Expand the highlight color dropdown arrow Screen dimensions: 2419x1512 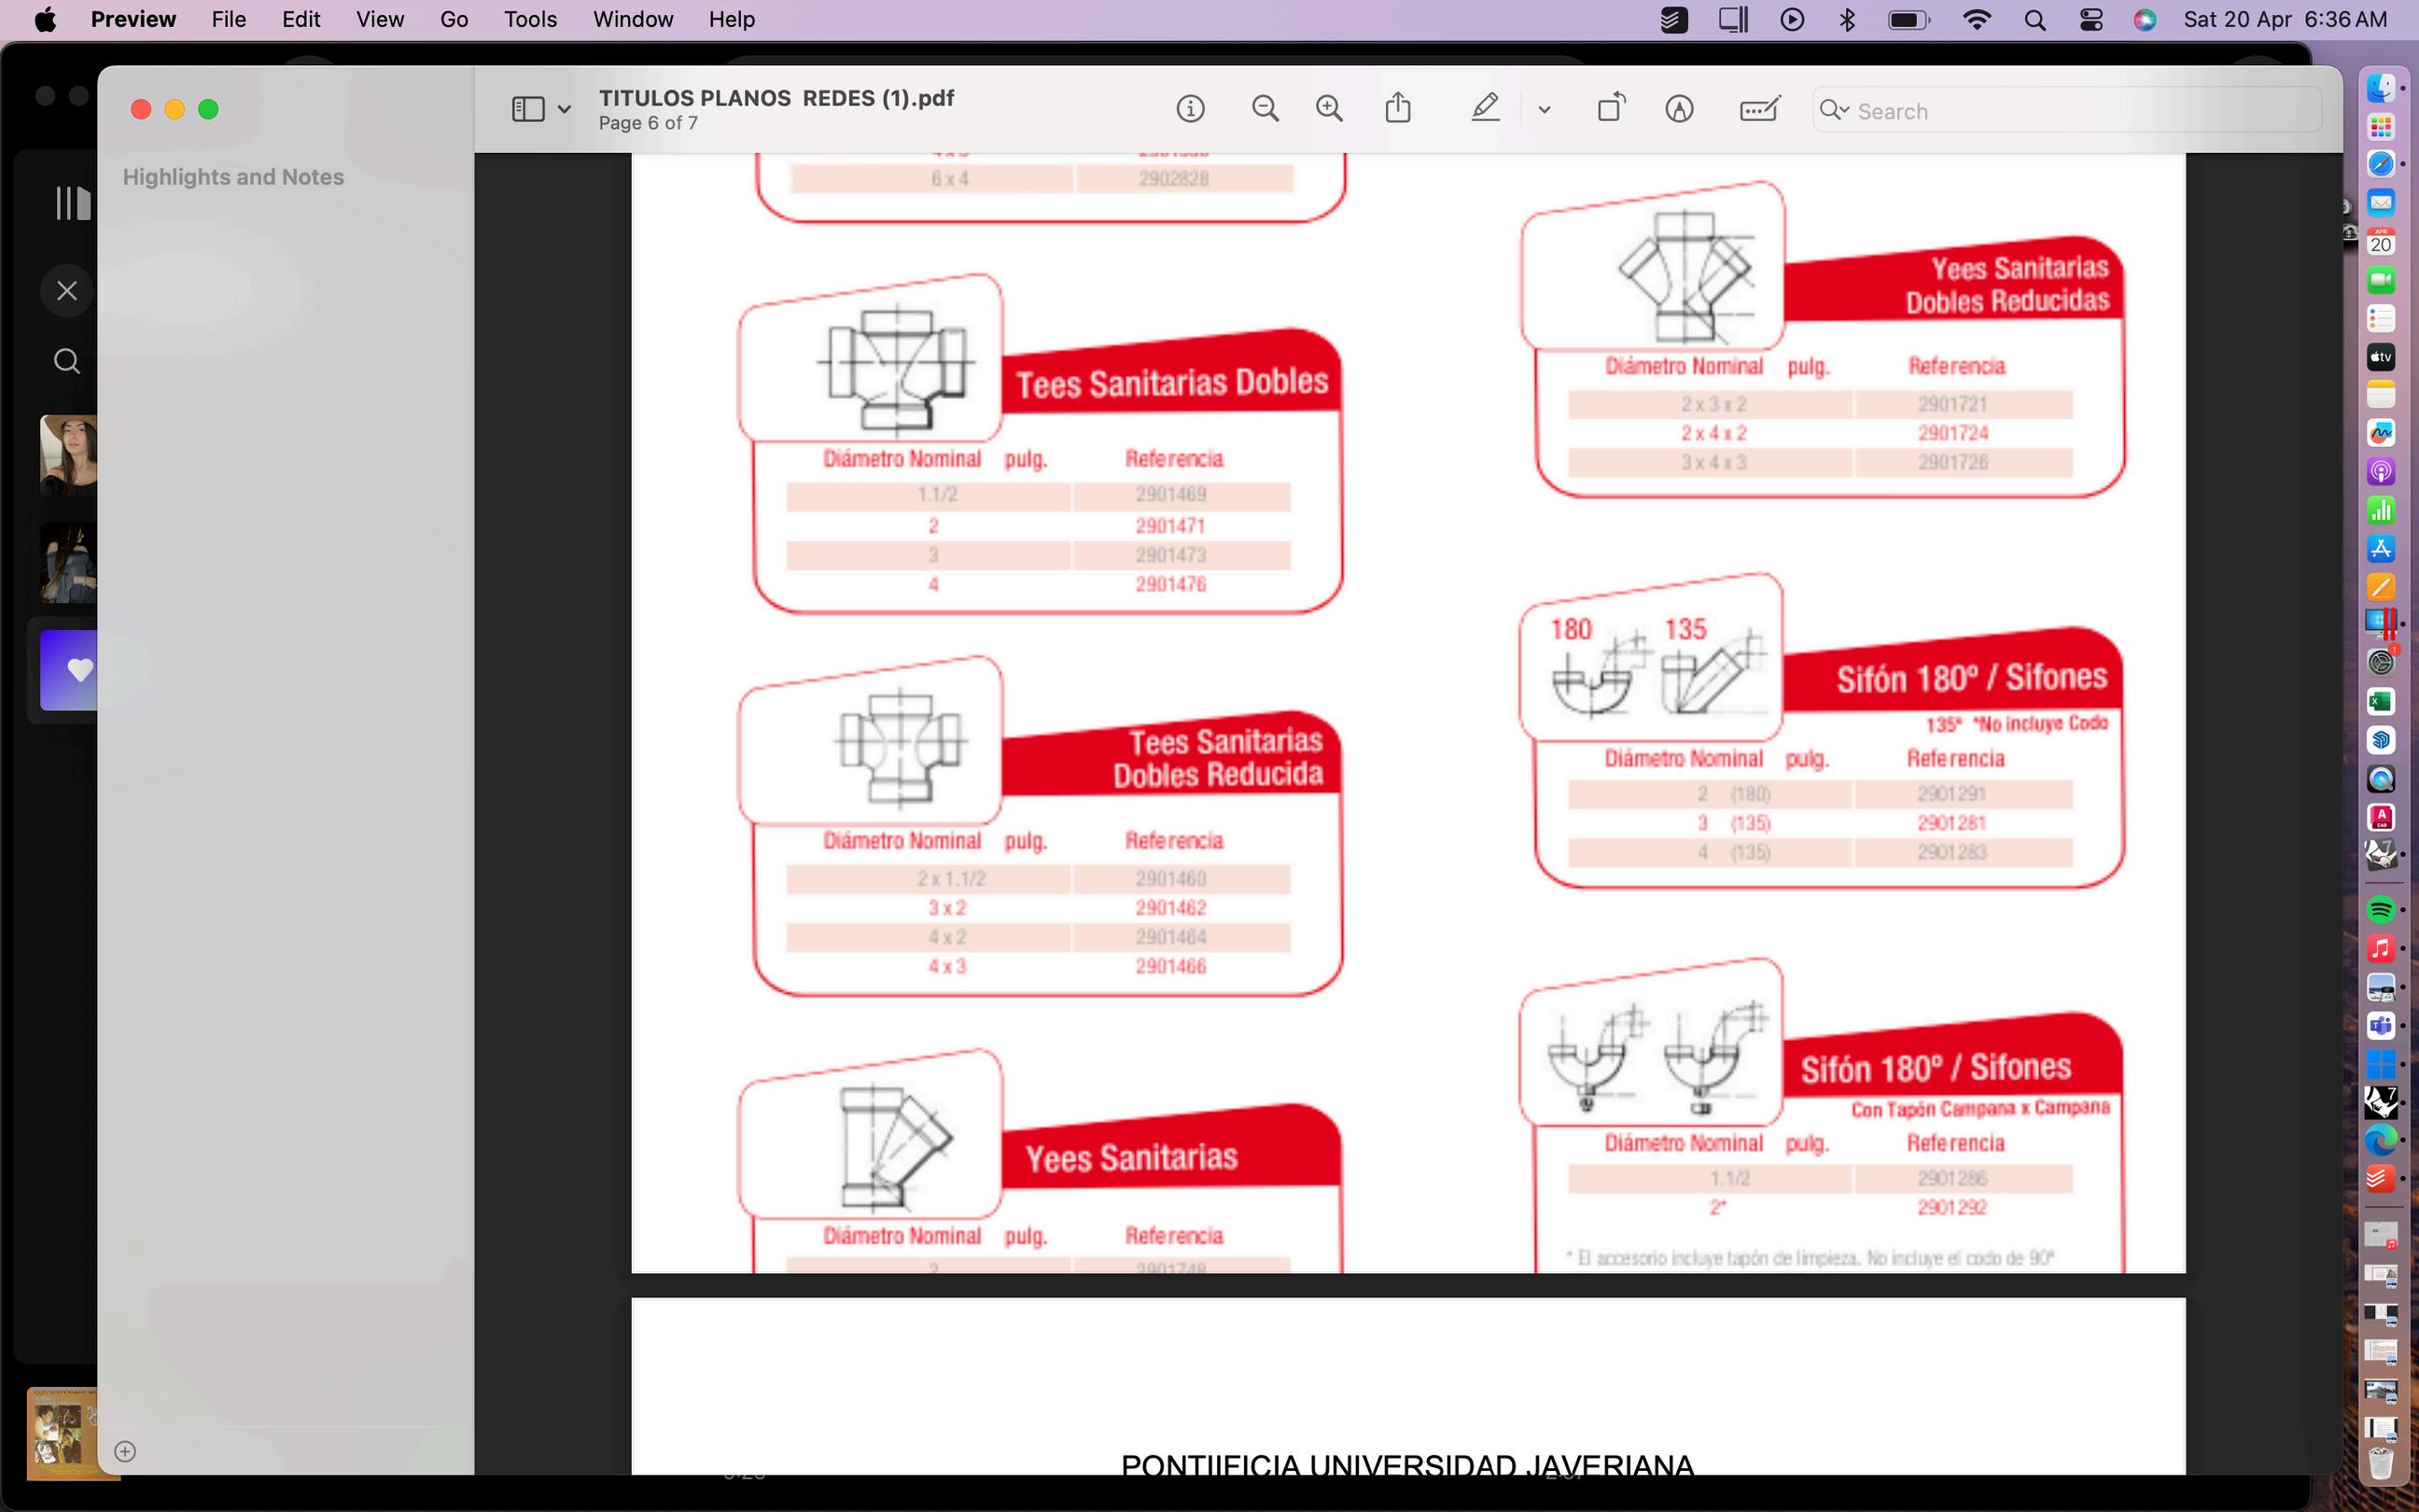(x=1545, y=110)
